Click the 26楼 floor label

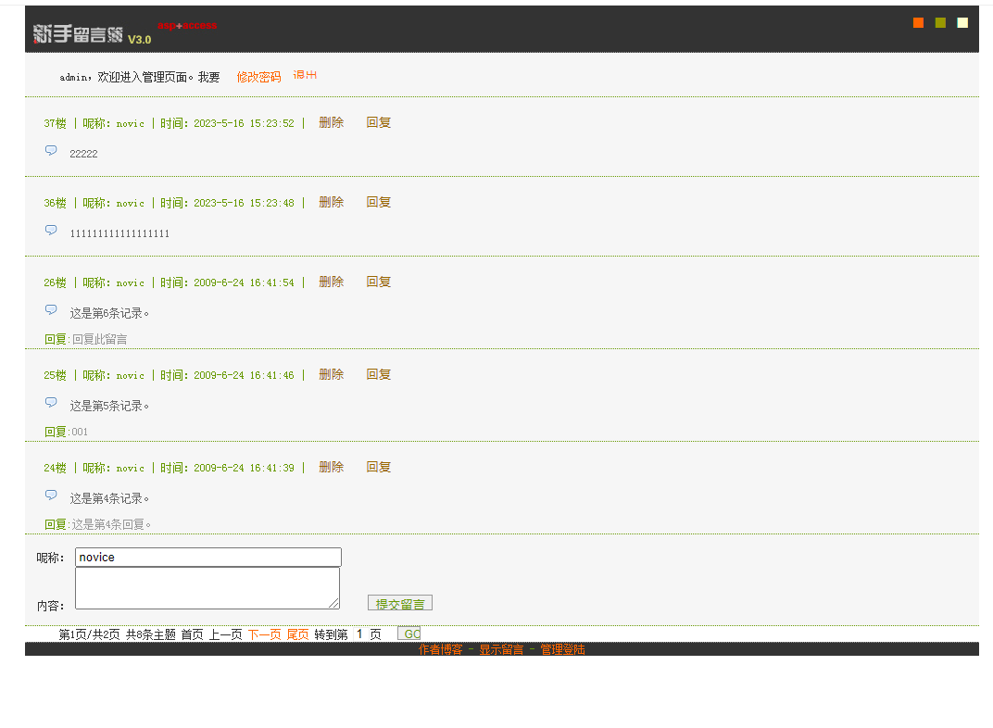55,283
